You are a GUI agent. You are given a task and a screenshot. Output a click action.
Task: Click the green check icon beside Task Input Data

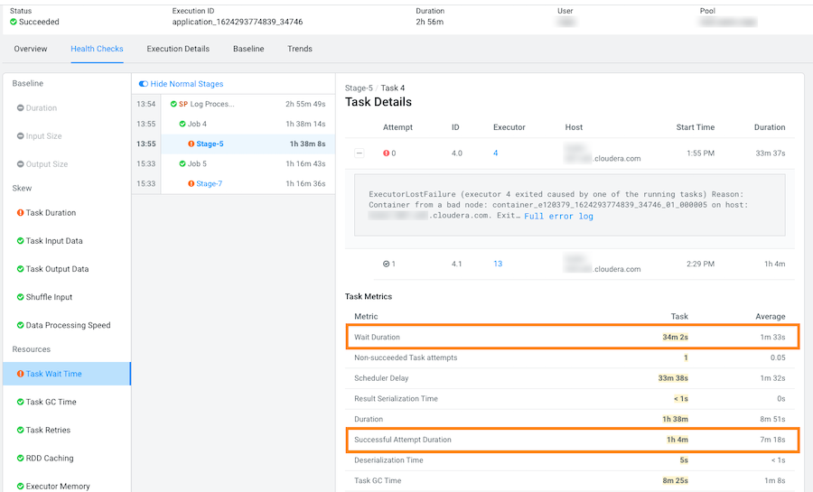pos(20,241)
